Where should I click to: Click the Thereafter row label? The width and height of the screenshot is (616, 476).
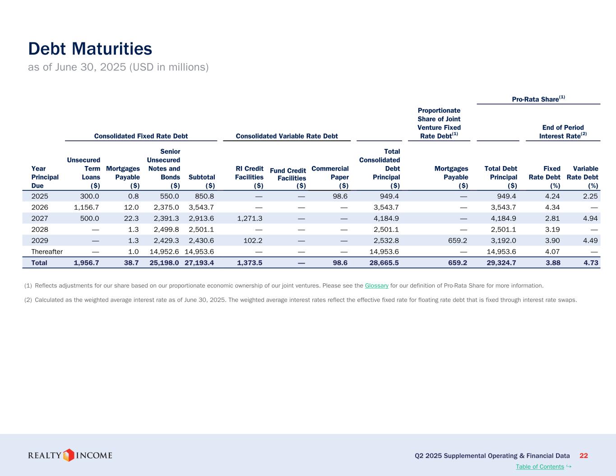click(x=47, y=251)
